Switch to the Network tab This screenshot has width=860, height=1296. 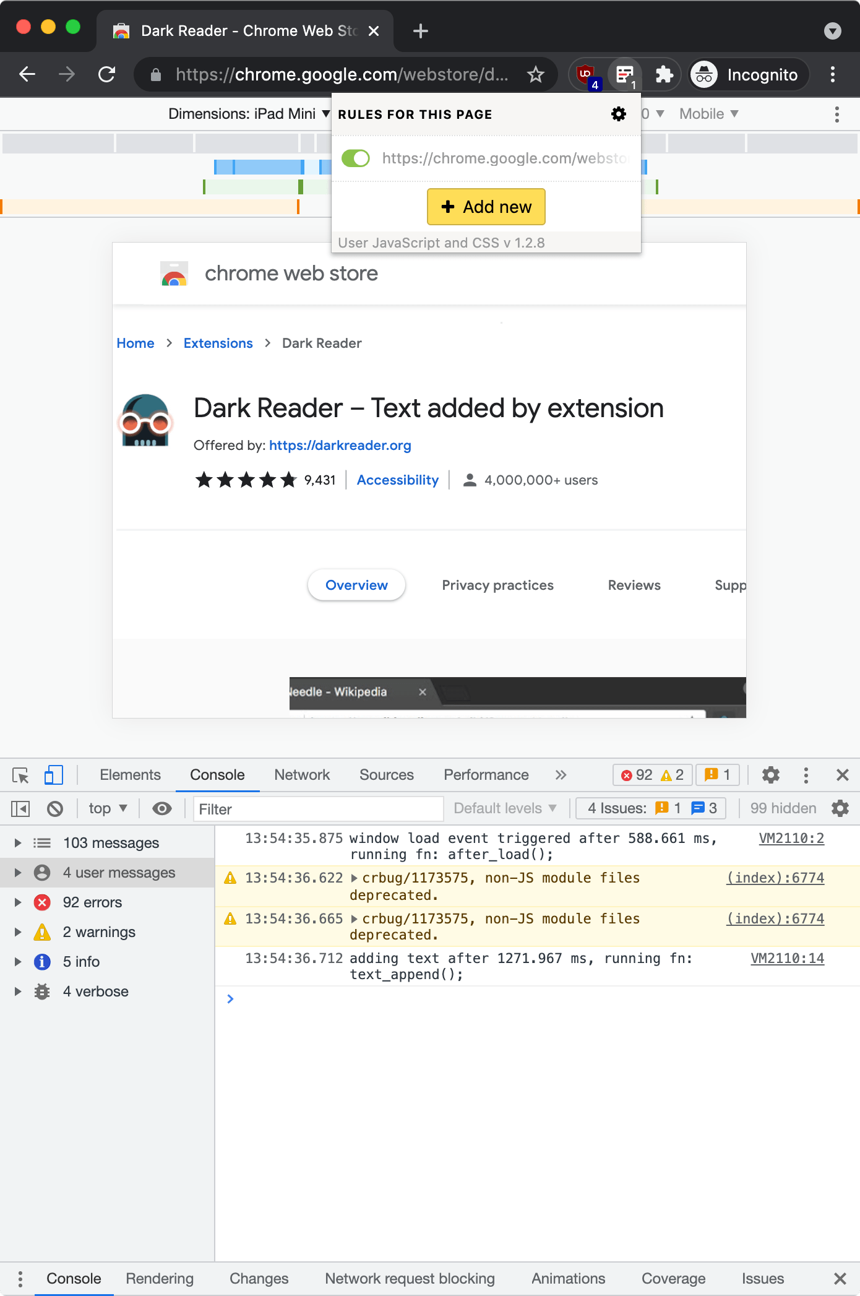coord(302,775)
